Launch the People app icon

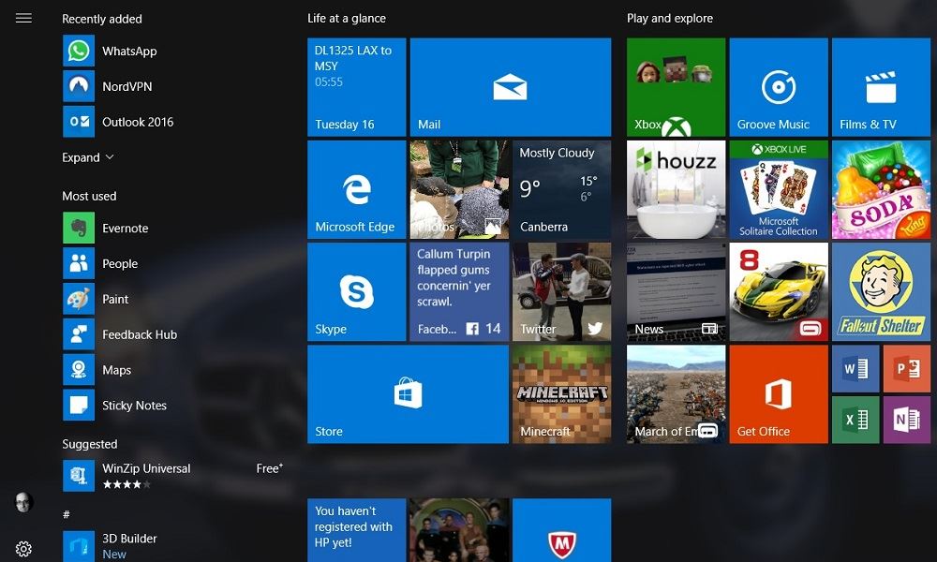79,263
